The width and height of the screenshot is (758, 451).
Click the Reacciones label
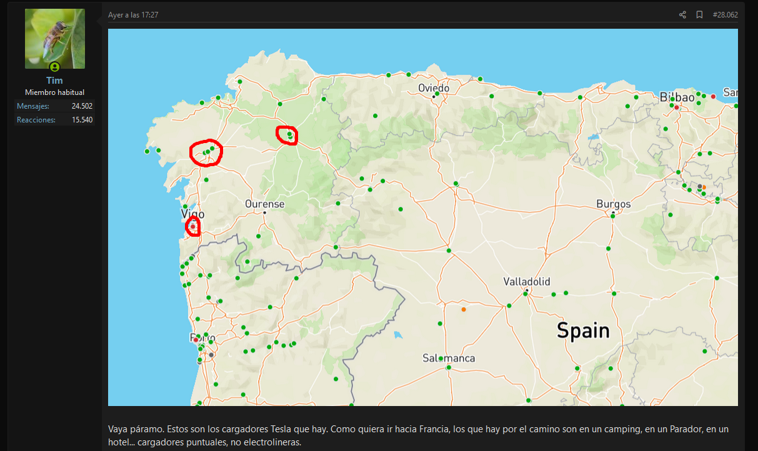pos(36,120)
